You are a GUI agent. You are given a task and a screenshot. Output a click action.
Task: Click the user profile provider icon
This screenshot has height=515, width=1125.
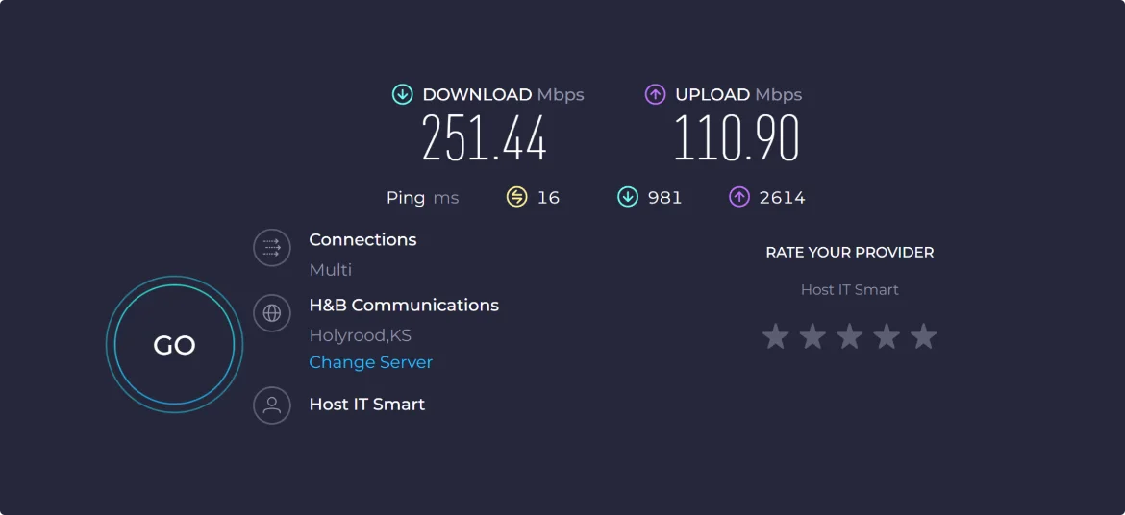point(272,405)
